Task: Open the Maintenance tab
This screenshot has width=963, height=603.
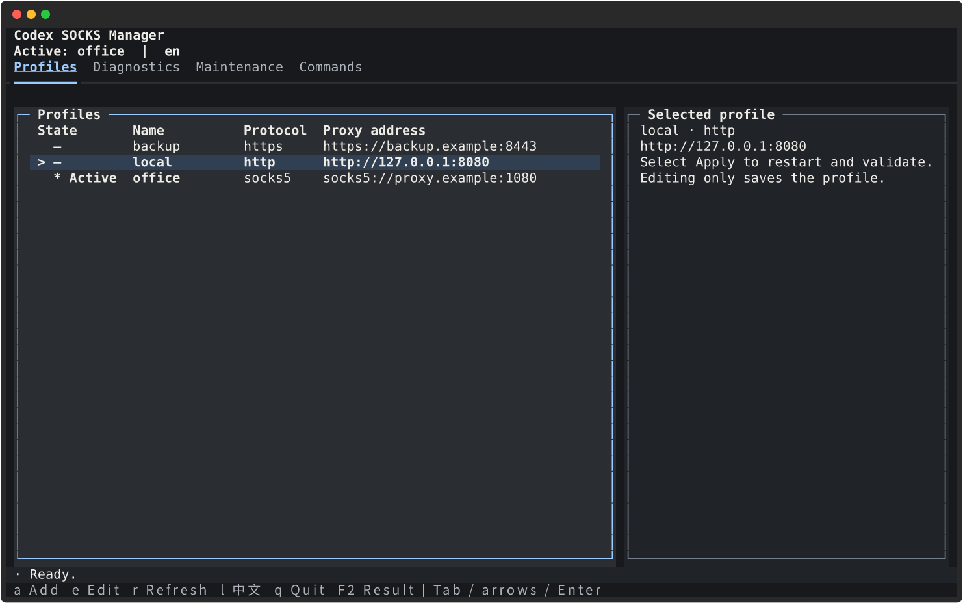Action: pyautogui.click(x=240, y=67)
